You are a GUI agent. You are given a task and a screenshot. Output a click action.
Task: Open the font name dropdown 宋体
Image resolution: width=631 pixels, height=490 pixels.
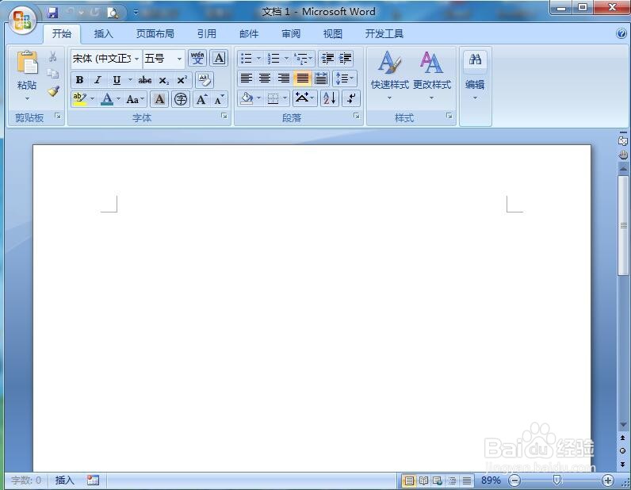point(137,59)
